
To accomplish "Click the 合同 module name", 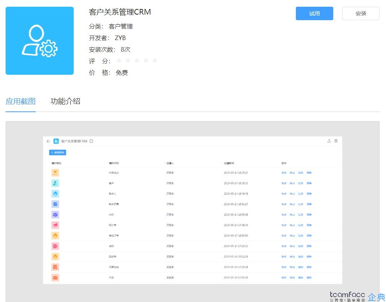I will pos(111,246).
